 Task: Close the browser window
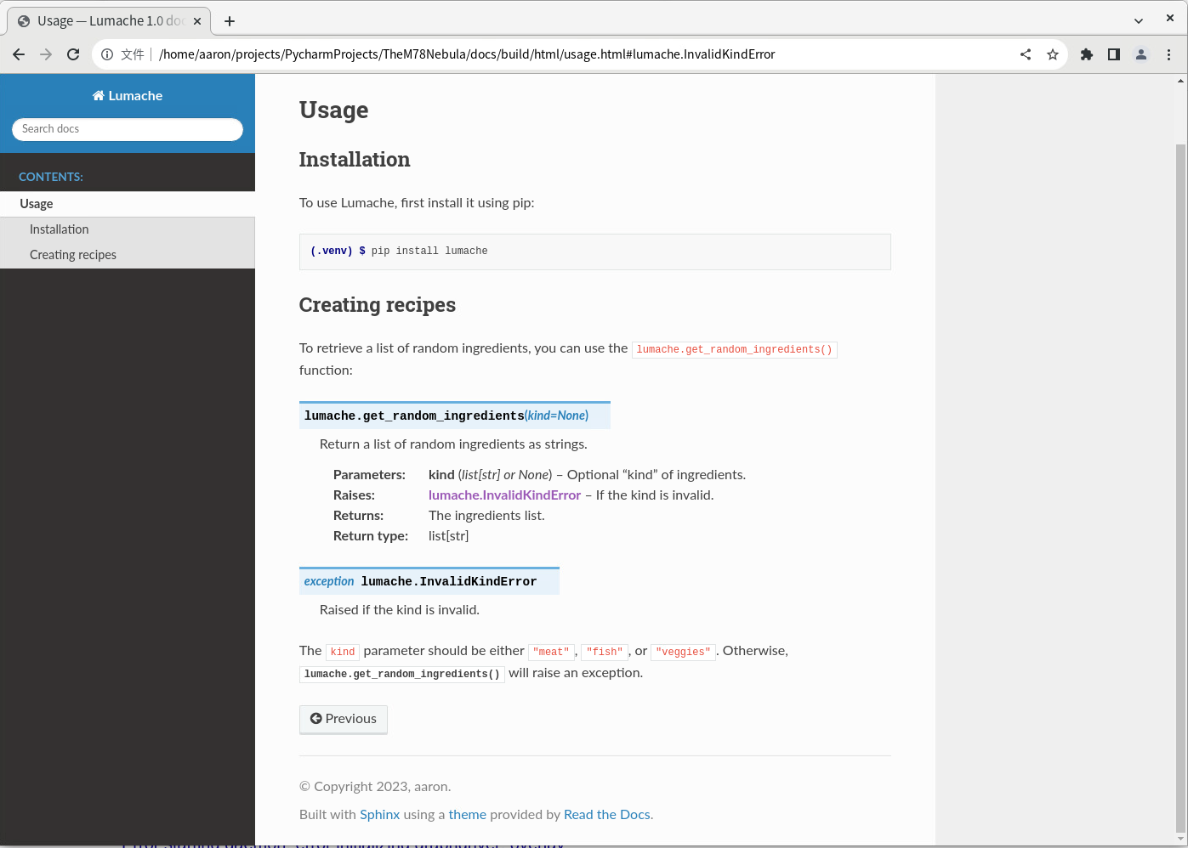click(1170, 18)
